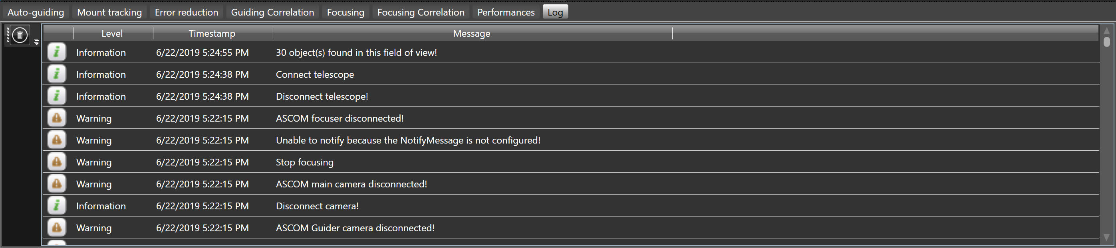1116x248 pixels.
Task: Open the Guiding Correlation tab
Action: 272,12
